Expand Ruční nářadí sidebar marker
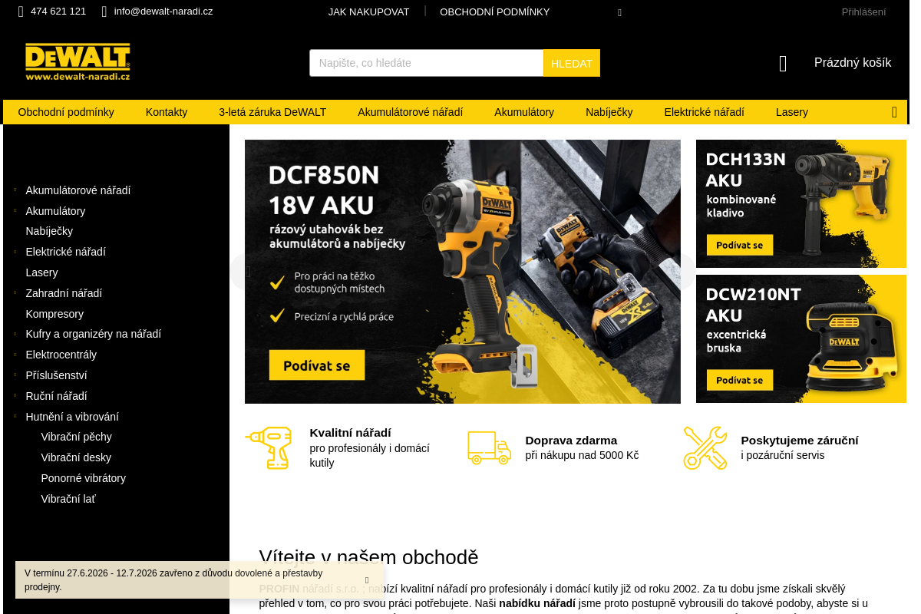This screenshot has width=921, height=614. (x=15, y=396)
